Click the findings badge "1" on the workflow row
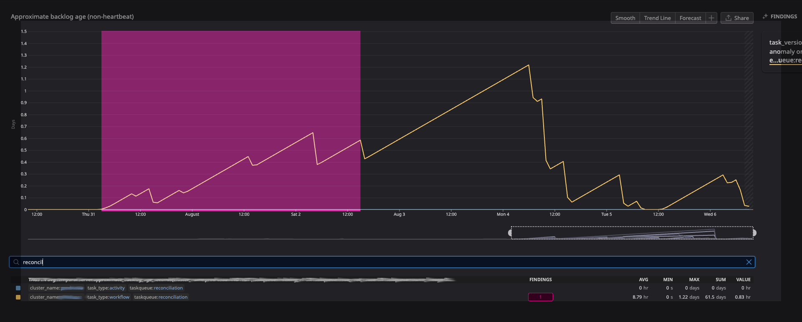Image resolution: width=802 pixels, height=322 pixels. (541, 297)
